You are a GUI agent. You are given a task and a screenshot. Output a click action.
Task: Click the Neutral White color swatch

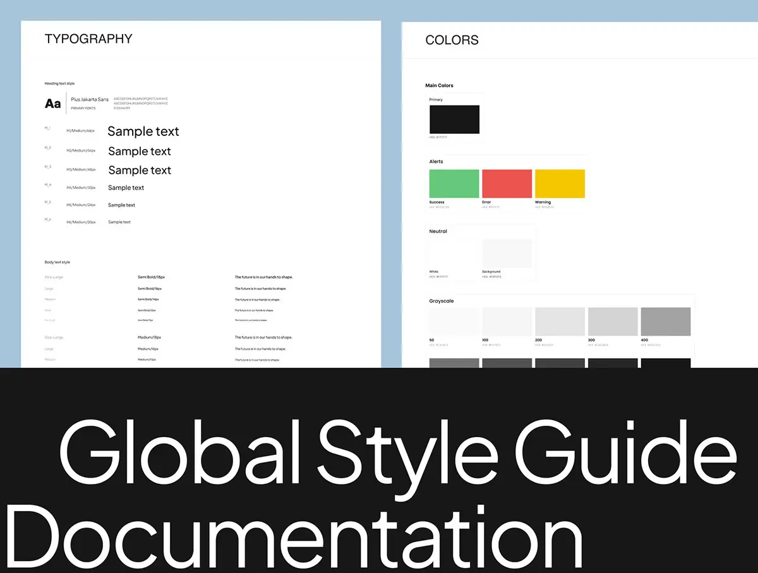[454, 253]
